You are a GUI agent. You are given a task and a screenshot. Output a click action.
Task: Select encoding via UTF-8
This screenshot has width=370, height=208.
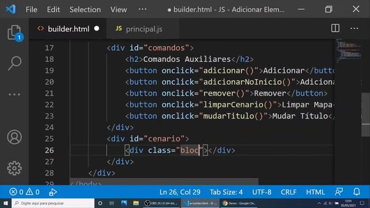[262, 192]
